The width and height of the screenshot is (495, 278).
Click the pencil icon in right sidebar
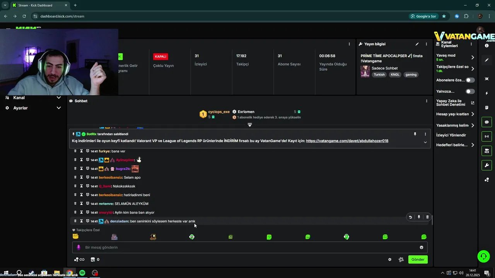tap(487, 60)
